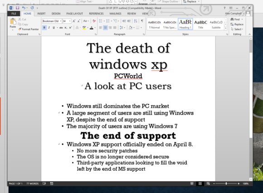Open the Select dropdown in Editing
263x193 pixels.
pyautogui.click(x=237, y=29)
